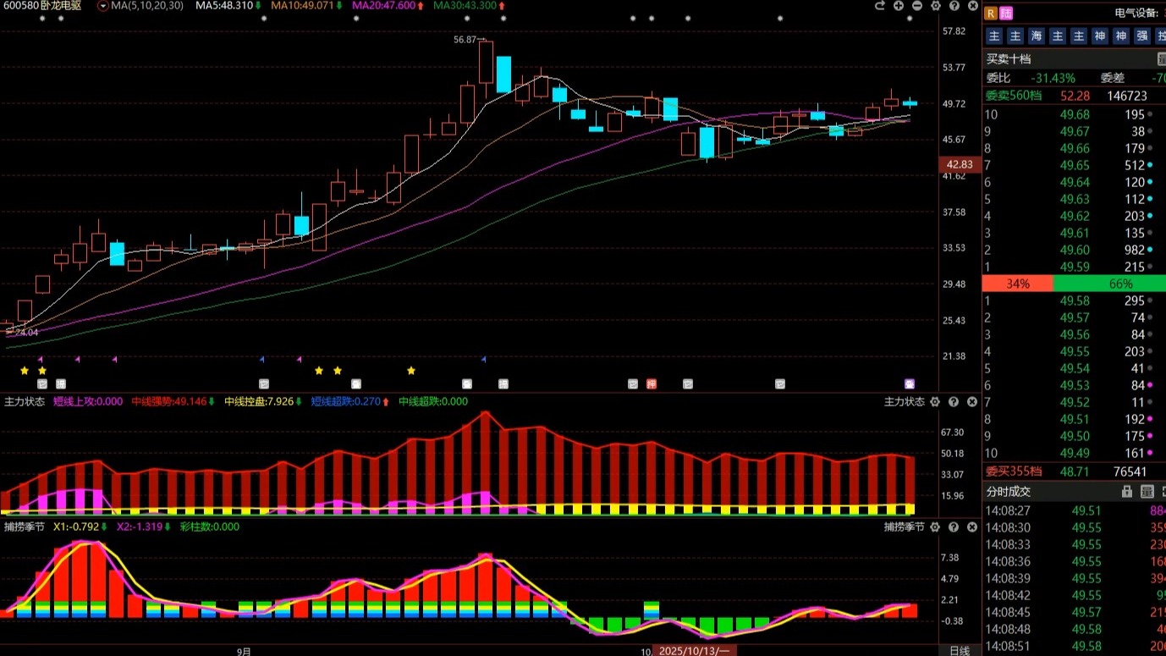Click the 委卖560档 sell orders label
Screen dimensions: 1166x656
(1014, 96)
